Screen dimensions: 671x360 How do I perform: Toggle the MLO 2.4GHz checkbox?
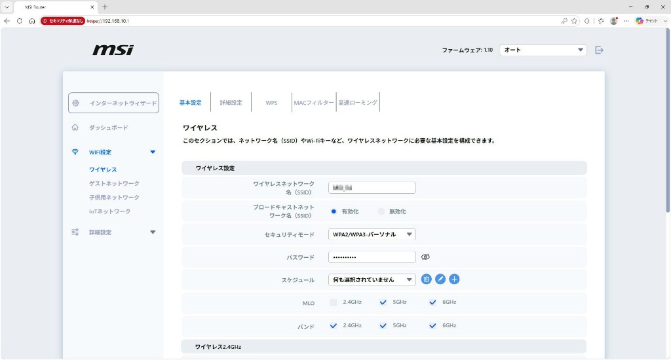[334, 302]
